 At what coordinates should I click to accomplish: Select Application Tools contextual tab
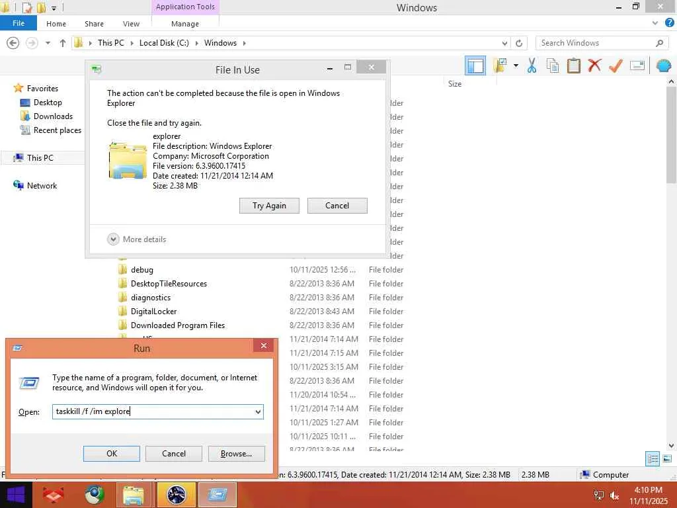(x=185, y=7)
